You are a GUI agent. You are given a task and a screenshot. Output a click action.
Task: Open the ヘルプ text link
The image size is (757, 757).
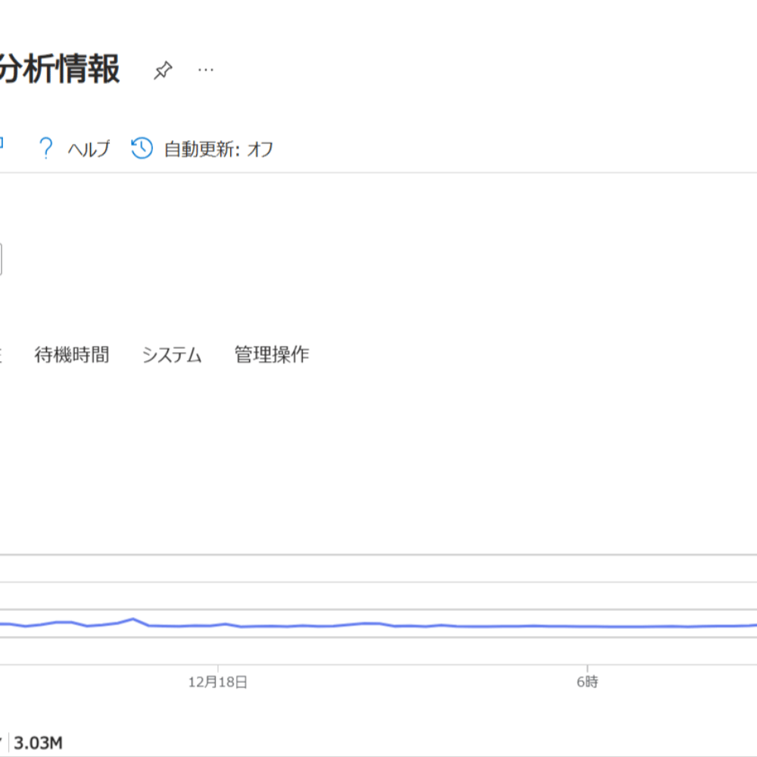pos(89,149)
